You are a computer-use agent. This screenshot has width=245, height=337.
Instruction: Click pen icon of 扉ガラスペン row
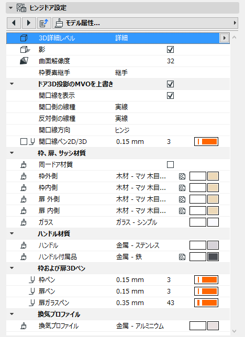coord(32,303)
